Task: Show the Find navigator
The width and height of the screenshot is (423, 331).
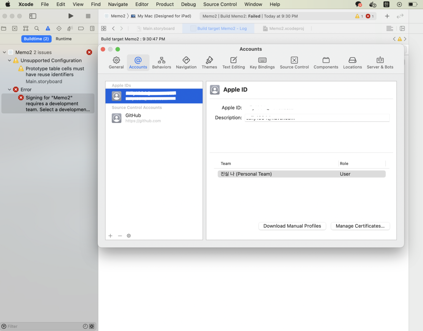Action: [37, 28]
